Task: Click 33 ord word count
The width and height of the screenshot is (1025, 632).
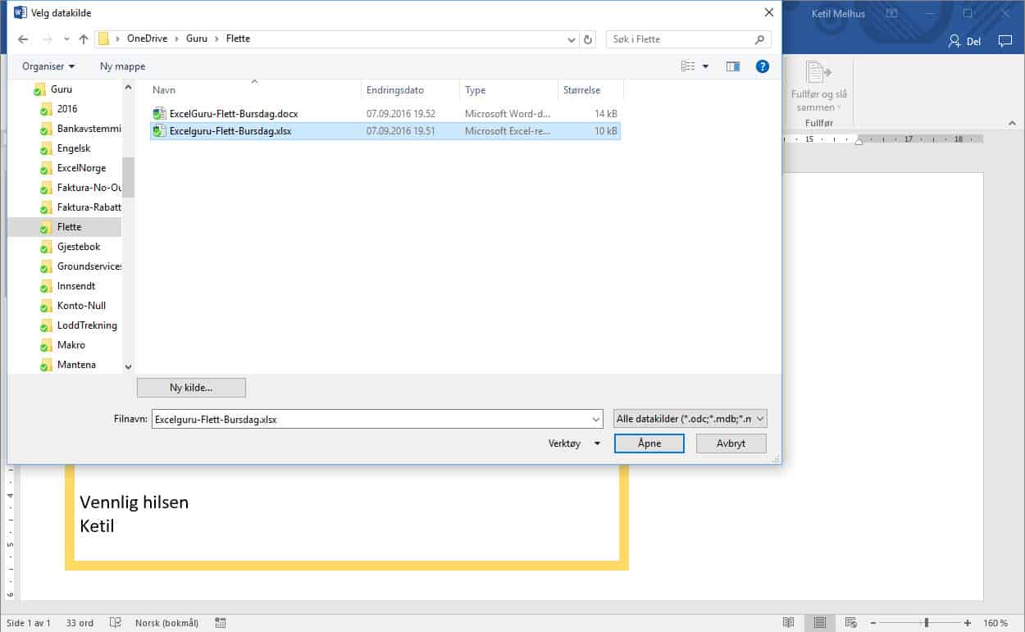Action: coord(80,623)
